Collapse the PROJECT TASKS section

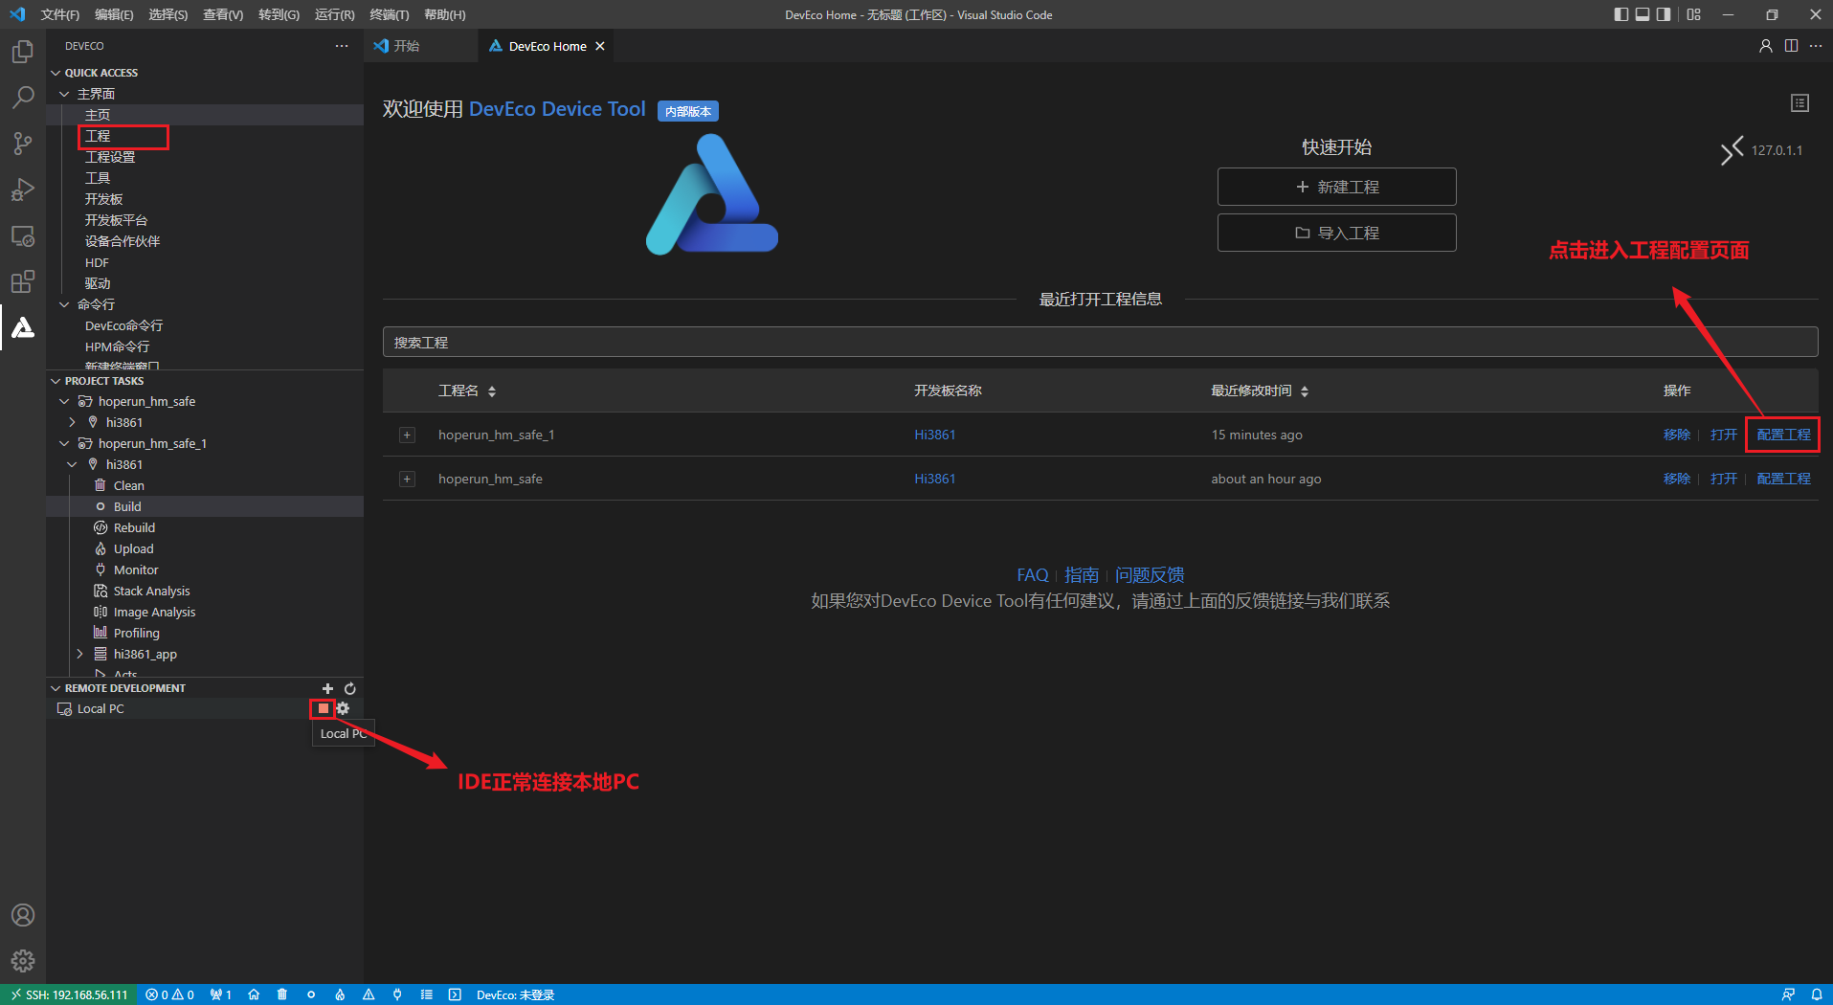click(56, 381)
